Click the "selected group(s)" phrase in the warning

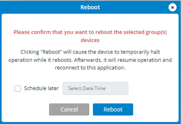(145, 32)
